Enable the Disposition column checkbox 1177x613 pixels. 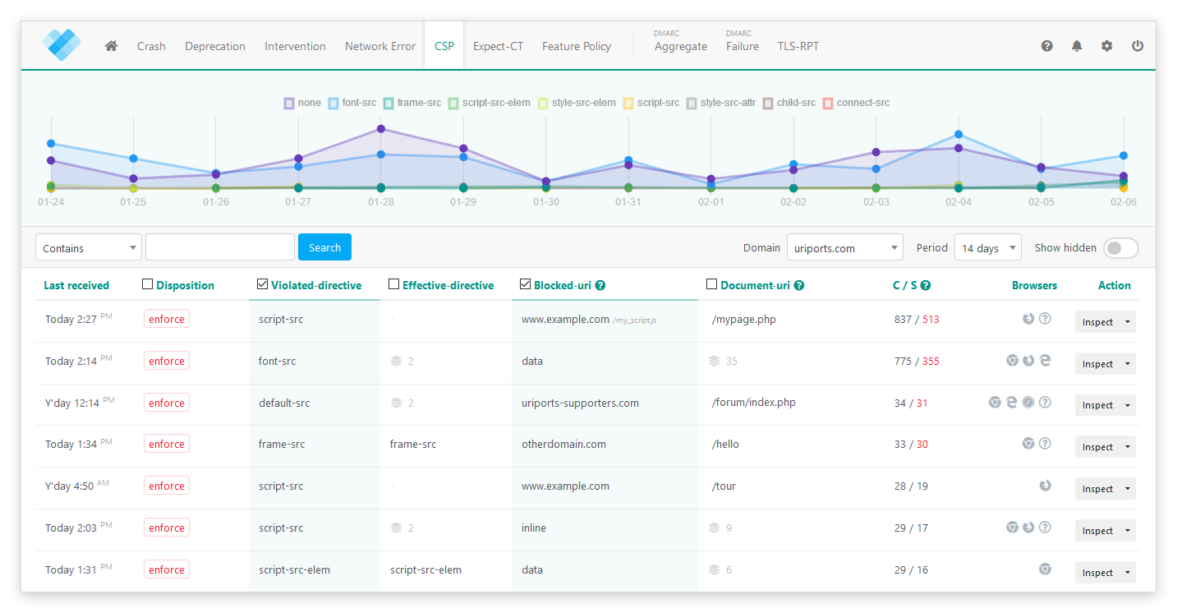click(x=148, y=283)
